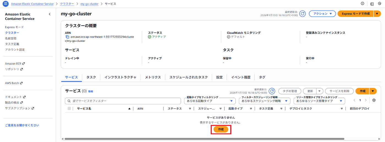
Task: Open あらゆるスケジューリング戦略 dropdown
Action: [x=265, y=101]
